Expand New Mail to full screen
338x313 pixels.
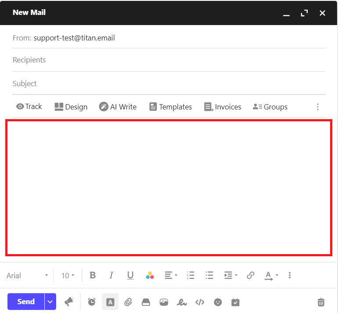[x=304, y=13]
